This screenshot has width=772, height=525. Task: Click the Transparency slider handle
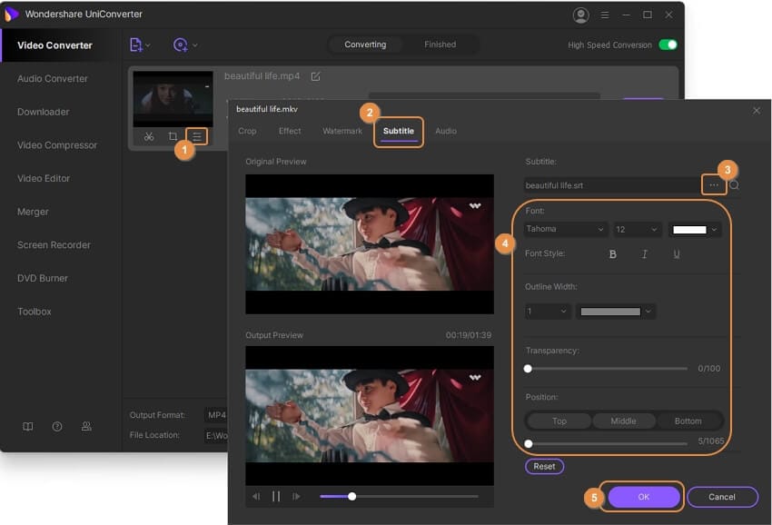528,369
